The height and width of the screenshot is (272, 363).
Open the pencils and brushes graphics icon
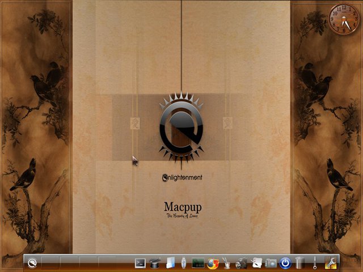tap(226, 263)
